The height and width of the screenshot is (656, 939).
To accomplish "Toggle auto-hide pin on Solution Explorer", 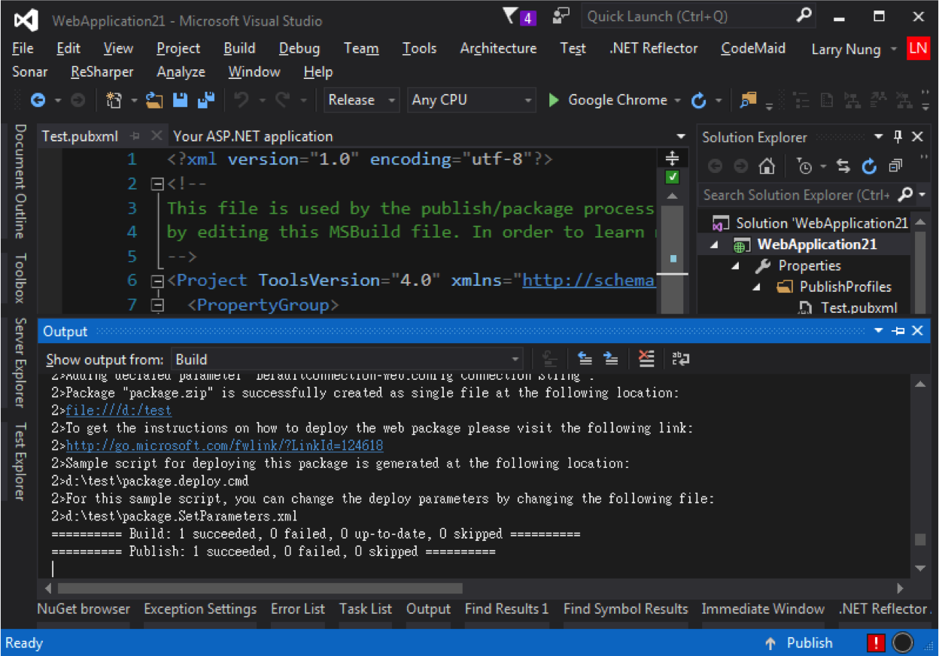I will pos(898,137).
